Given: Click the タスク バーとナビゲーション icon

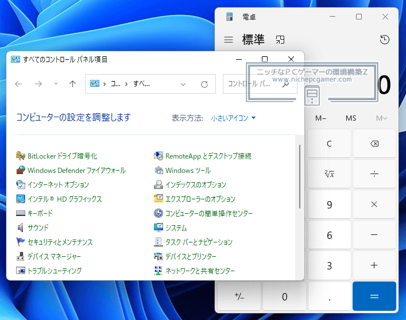Looking at the screenshot, I should 158,242.
